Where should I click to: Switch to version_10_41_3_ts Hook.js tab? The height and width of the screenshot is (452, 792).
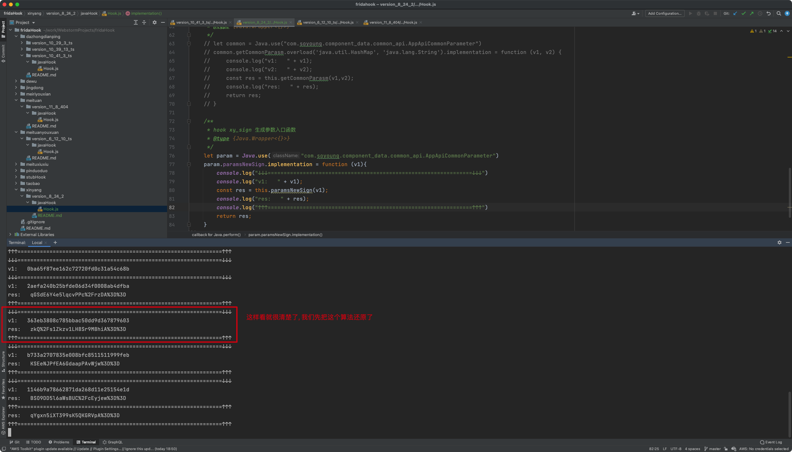point(201,22)
